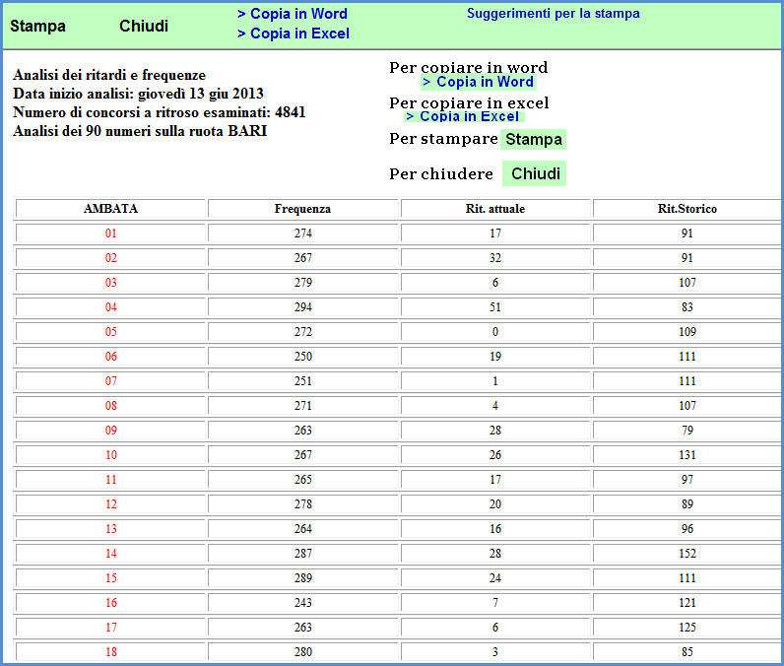Click ambata number 11

tap(111, 480)
